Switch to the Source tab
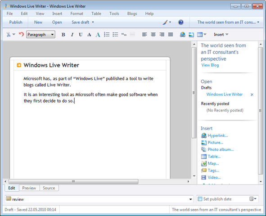266x216 pixels. tap(49, 188)
